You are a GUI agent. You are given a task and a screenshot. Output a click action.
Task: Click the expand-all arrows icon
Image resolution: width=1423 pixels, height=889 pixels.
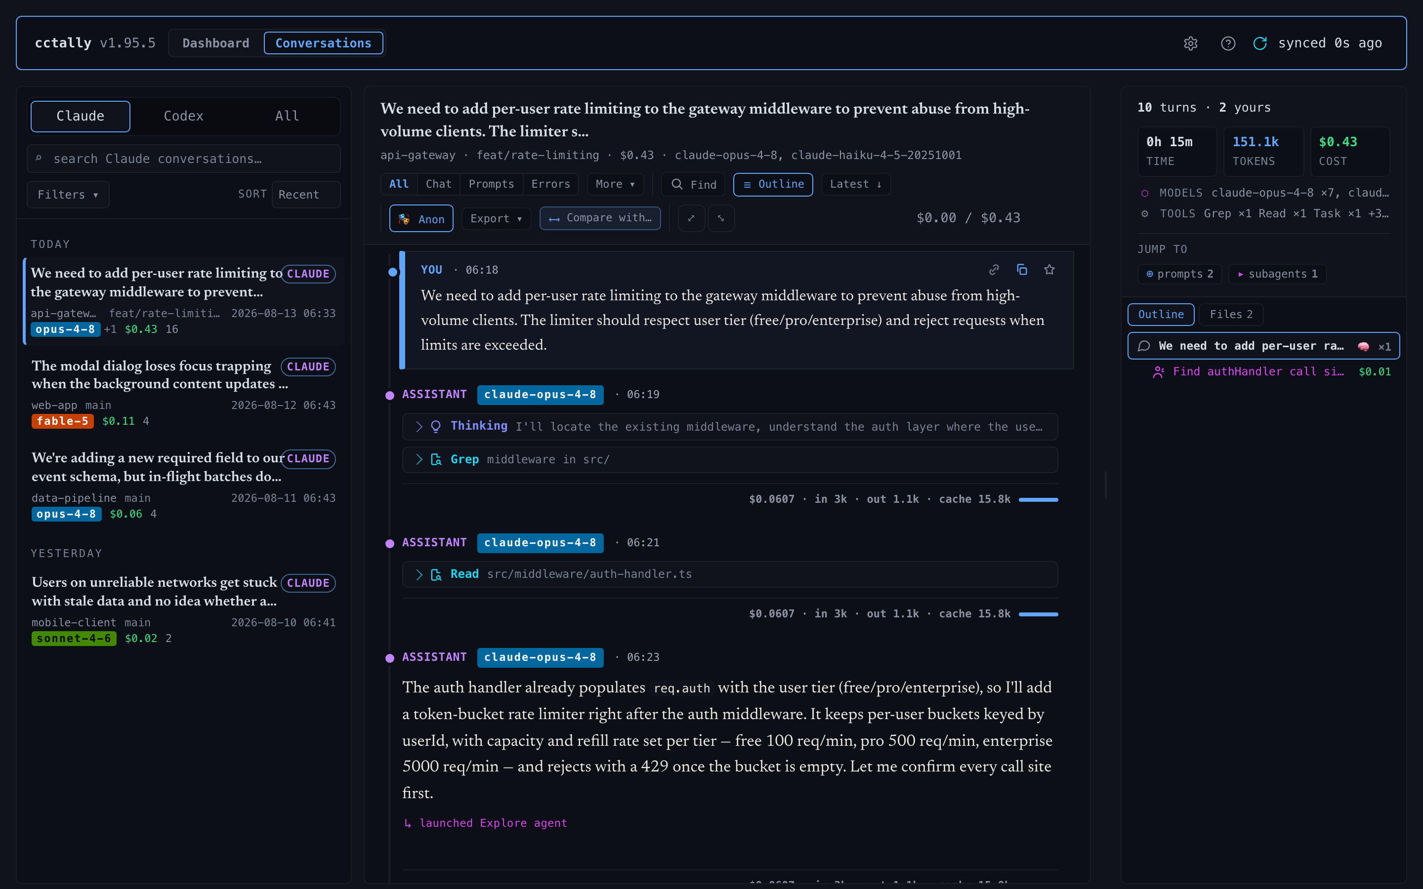[691, 218]
